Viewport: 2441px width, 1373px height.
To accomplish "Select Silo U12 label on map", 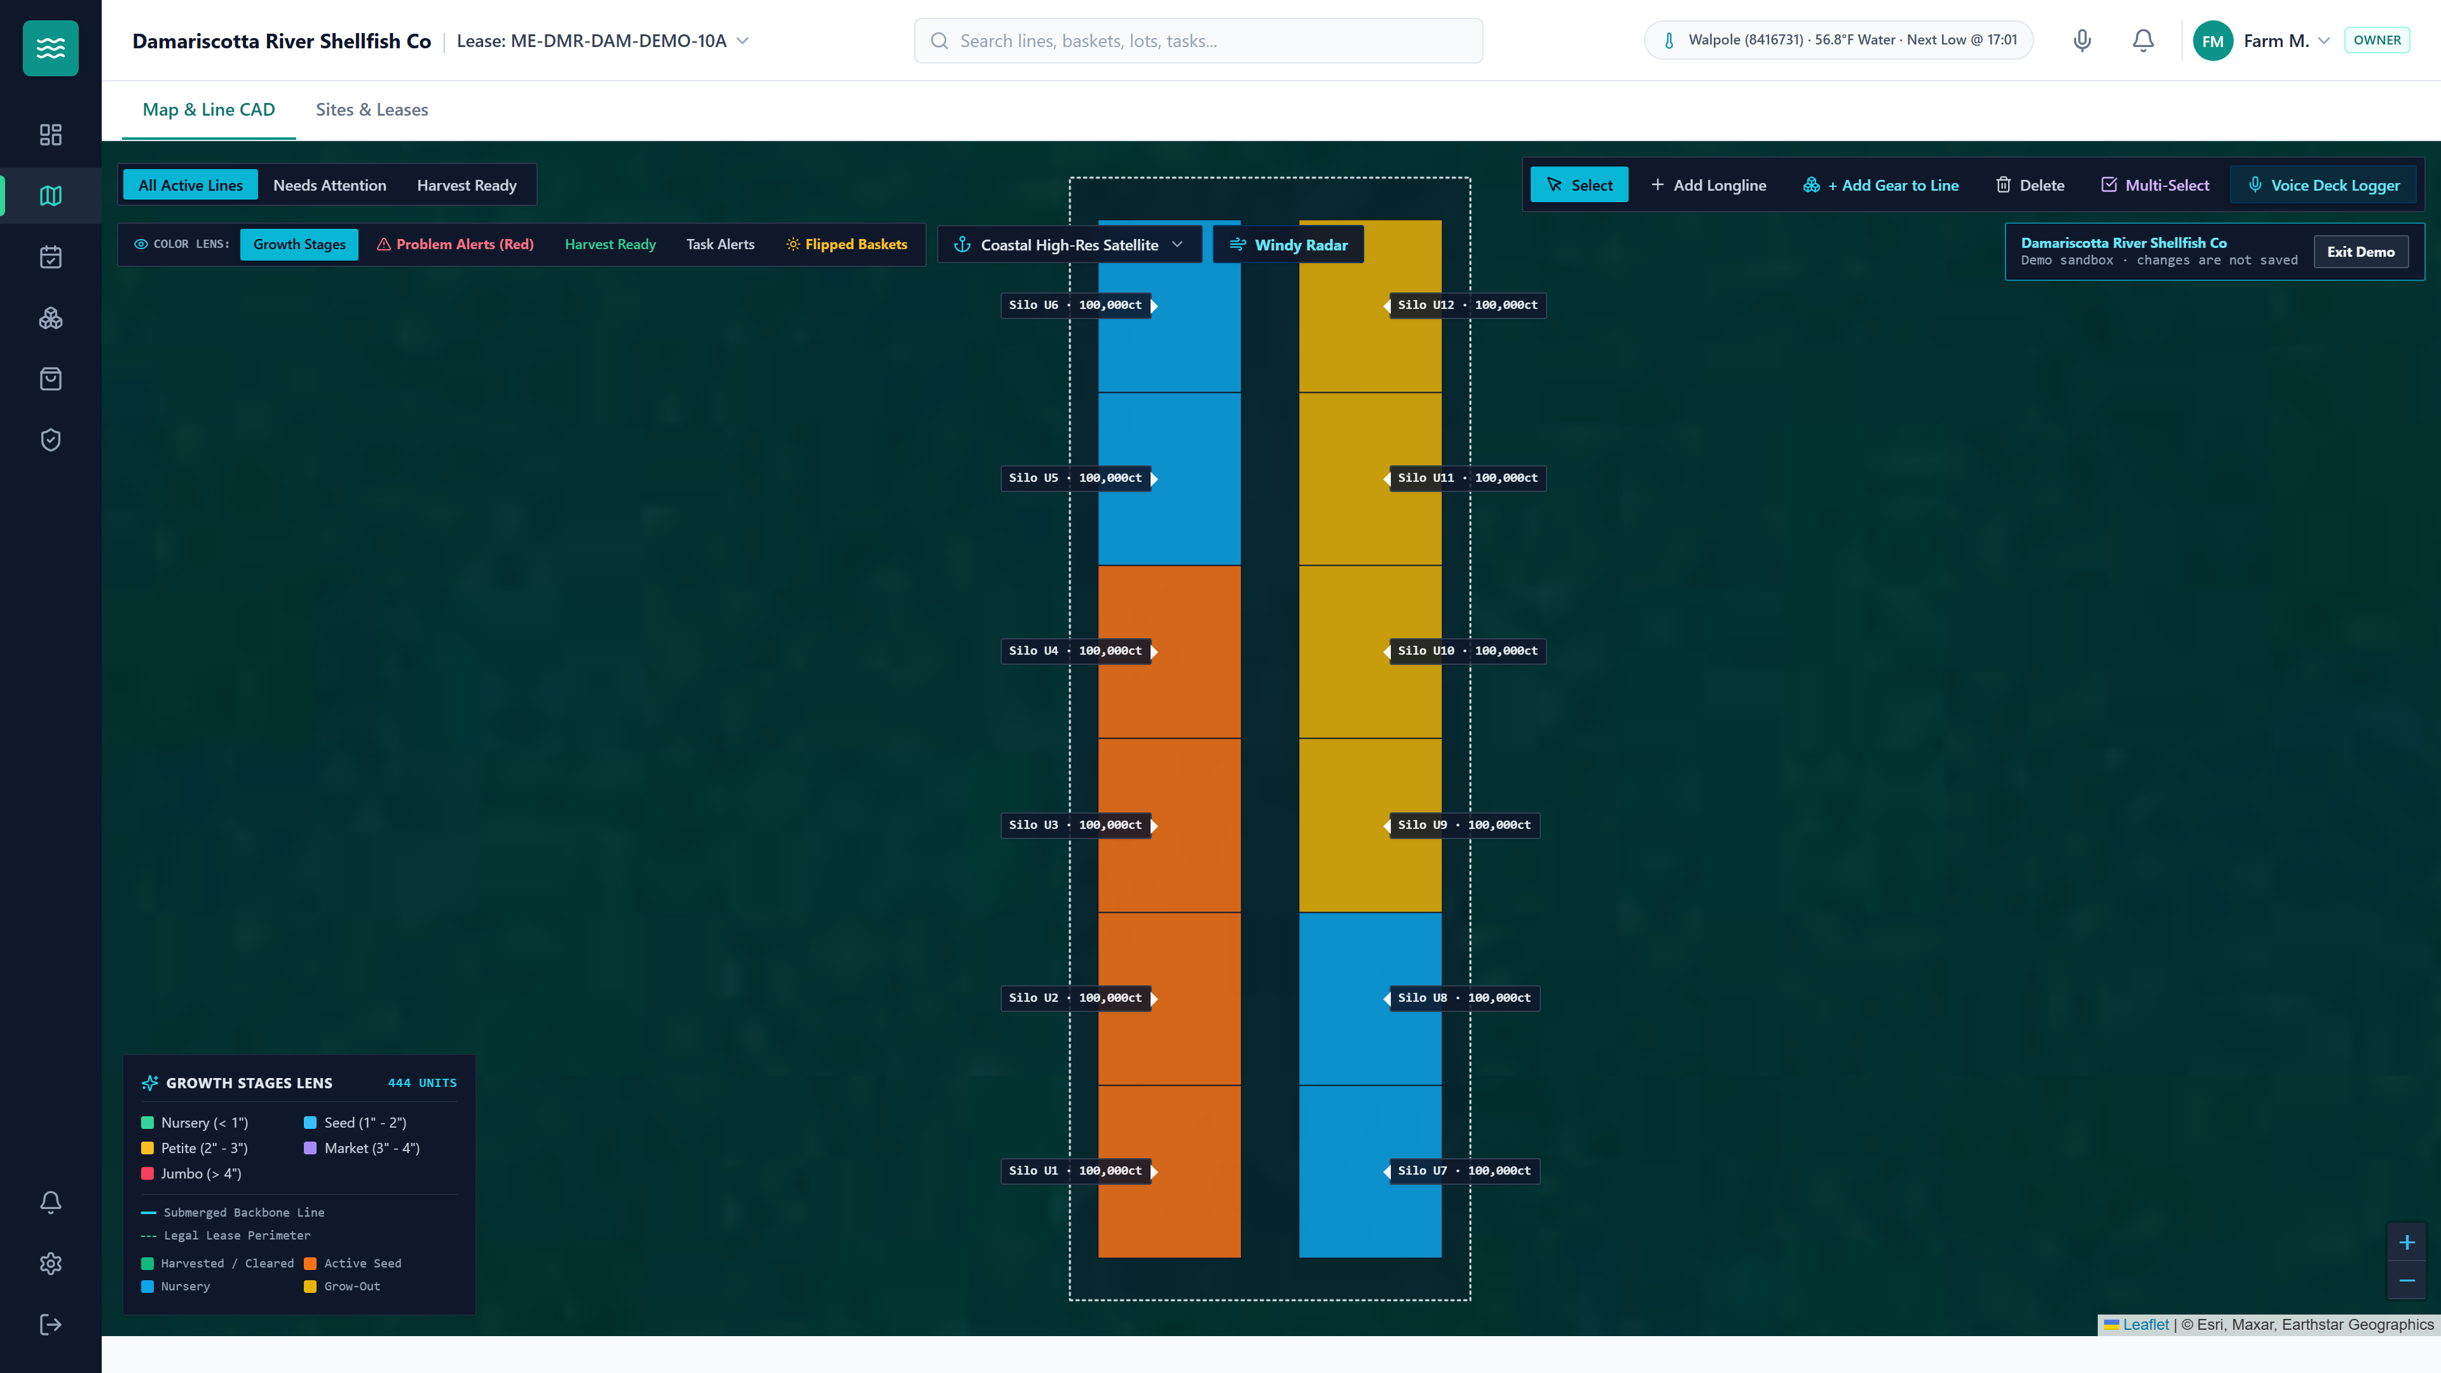I will coord(1468,305).
